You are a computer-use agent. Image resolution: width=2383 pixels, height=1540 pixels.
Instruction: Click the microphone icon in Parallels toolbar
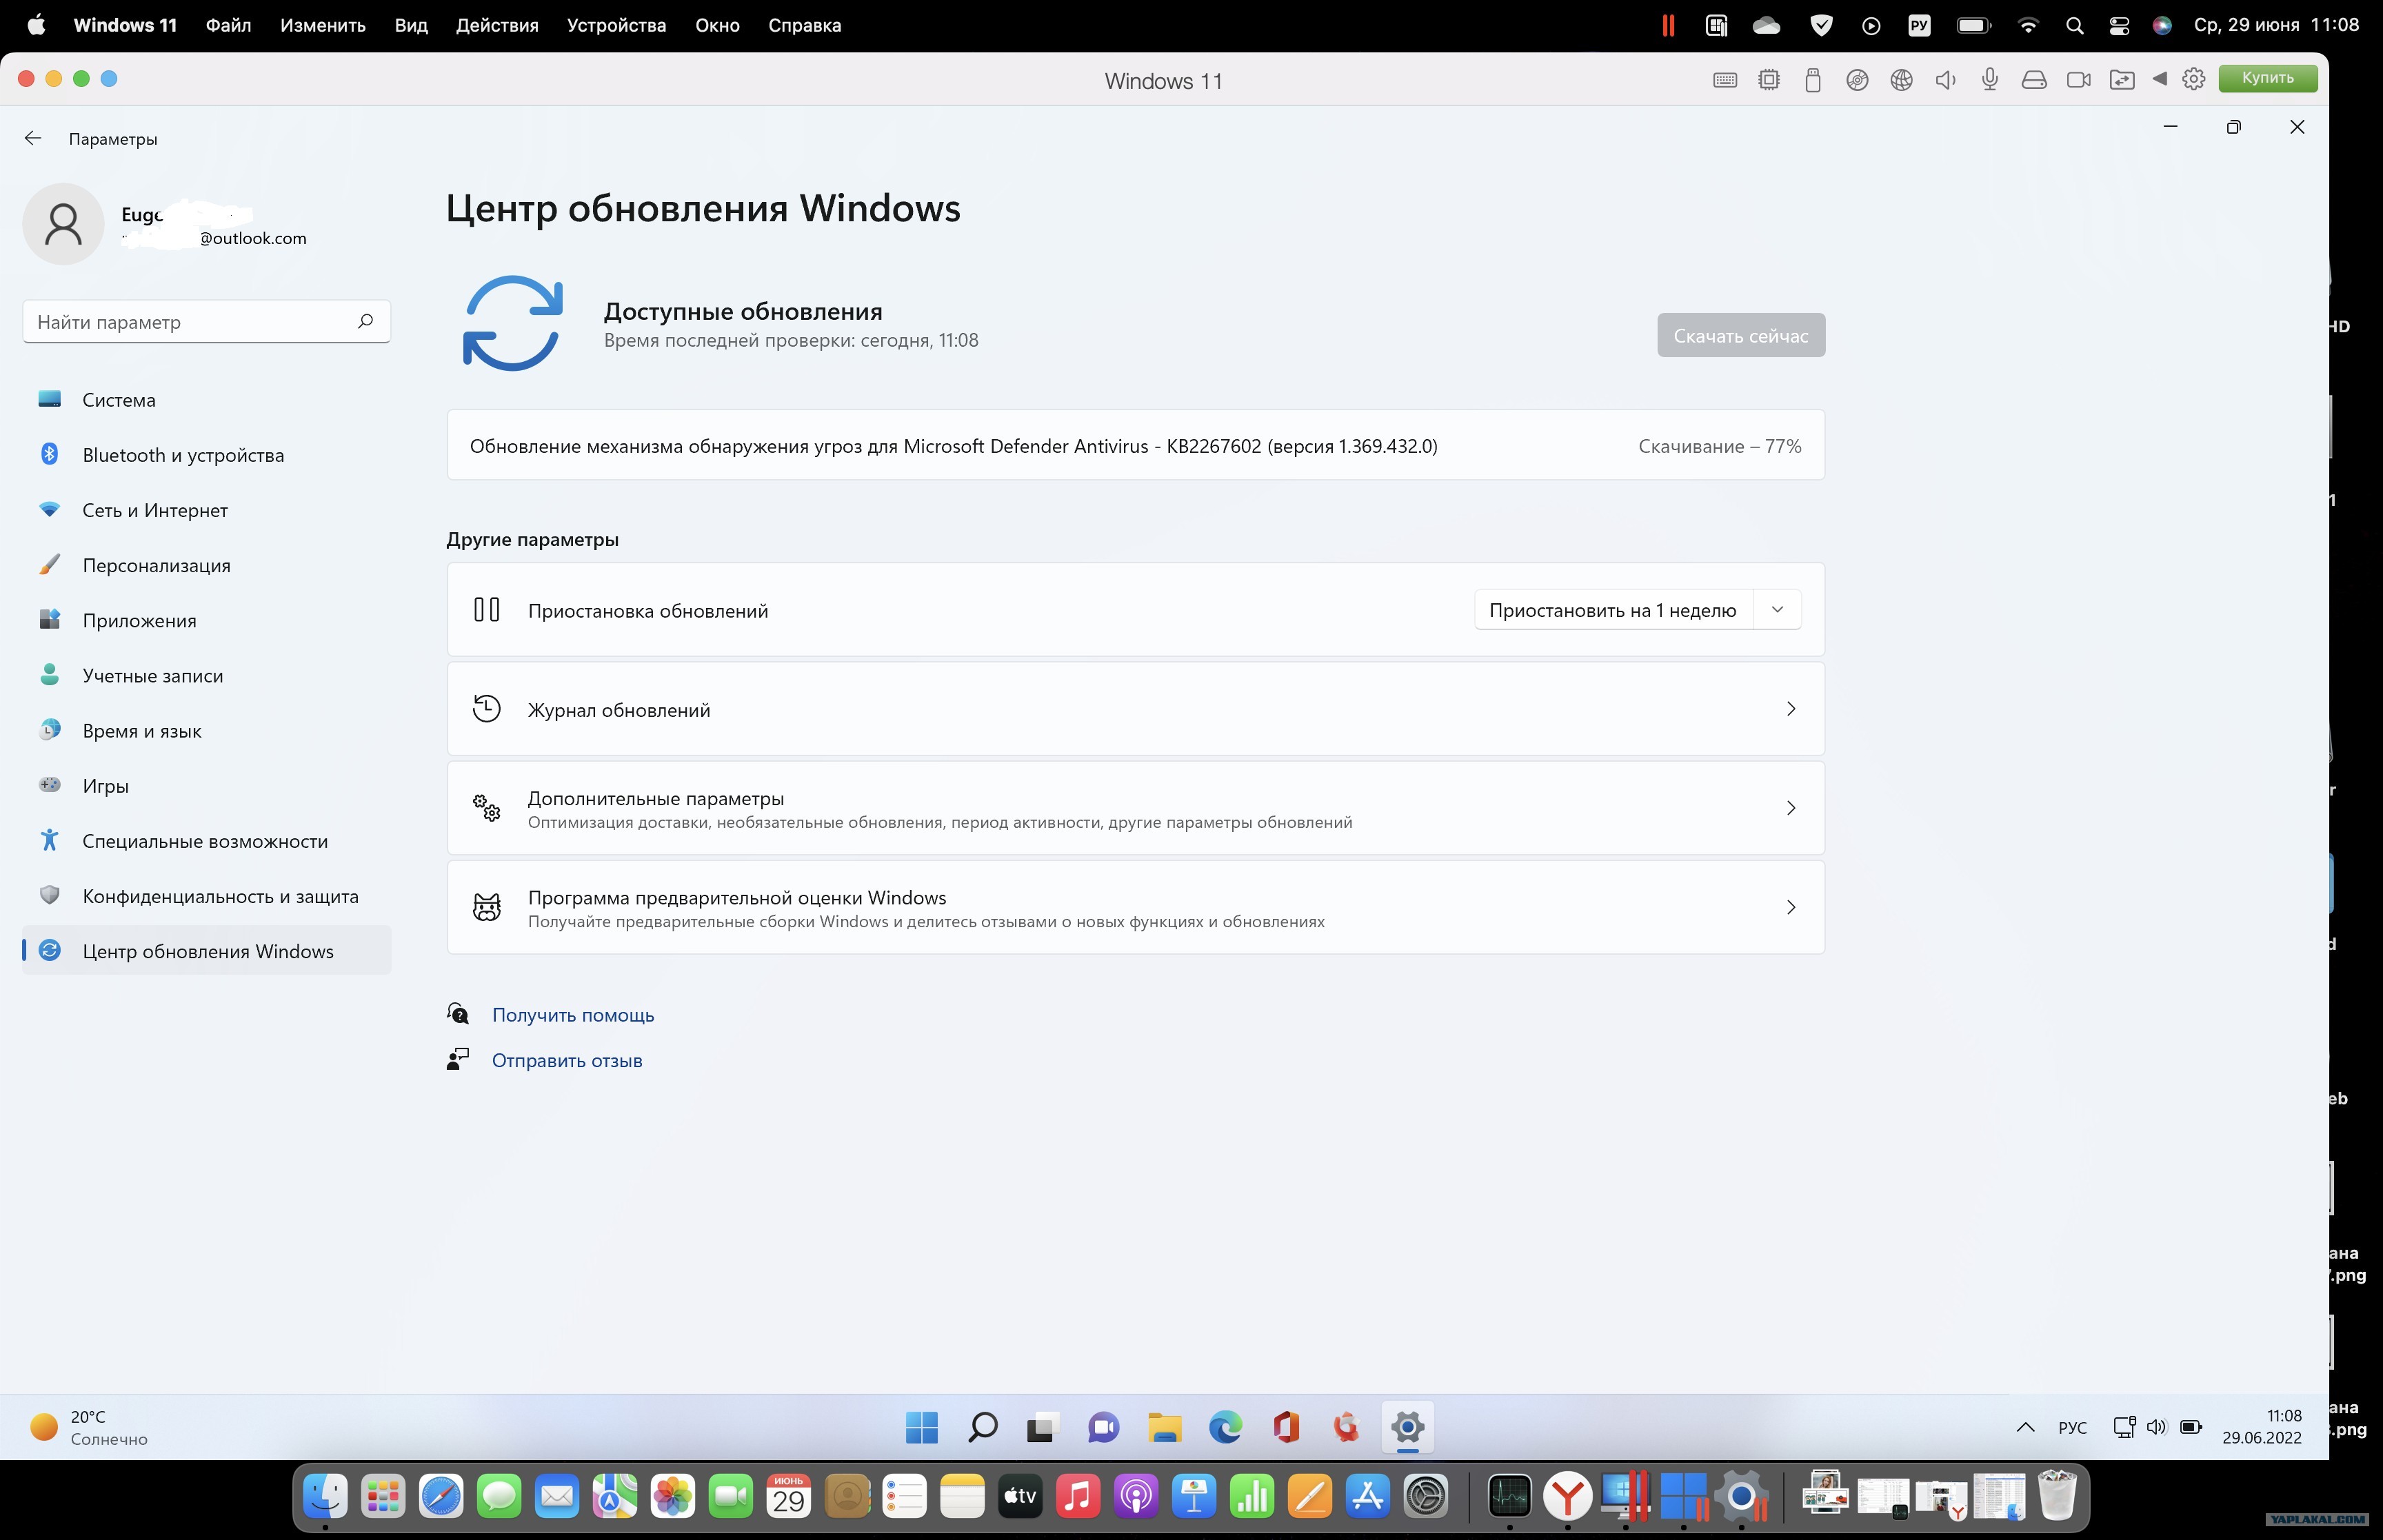[1990, 80]
